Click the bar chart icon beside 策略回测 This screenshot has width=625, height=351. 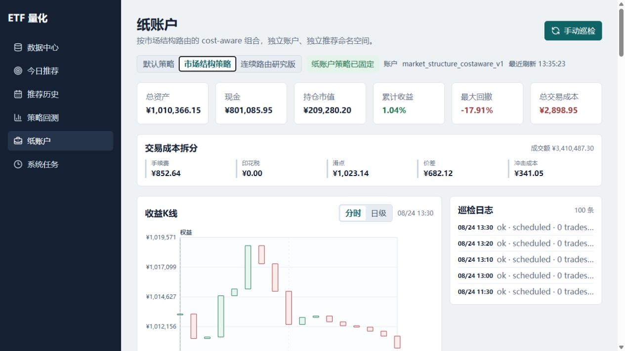(18, 118)
